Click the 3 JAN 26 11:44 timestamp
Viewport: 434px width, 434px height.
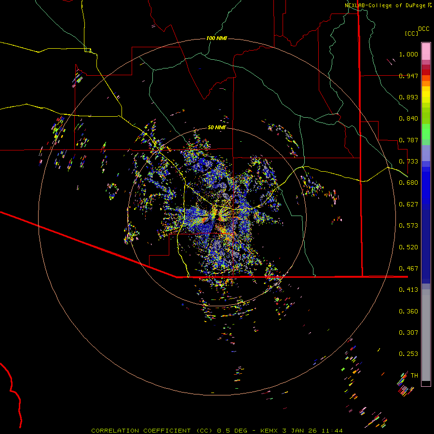312,431
